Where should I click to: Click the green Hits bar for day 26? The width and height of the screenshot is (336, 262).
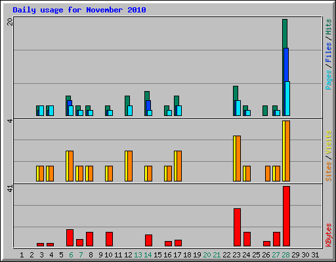point(265,111)
